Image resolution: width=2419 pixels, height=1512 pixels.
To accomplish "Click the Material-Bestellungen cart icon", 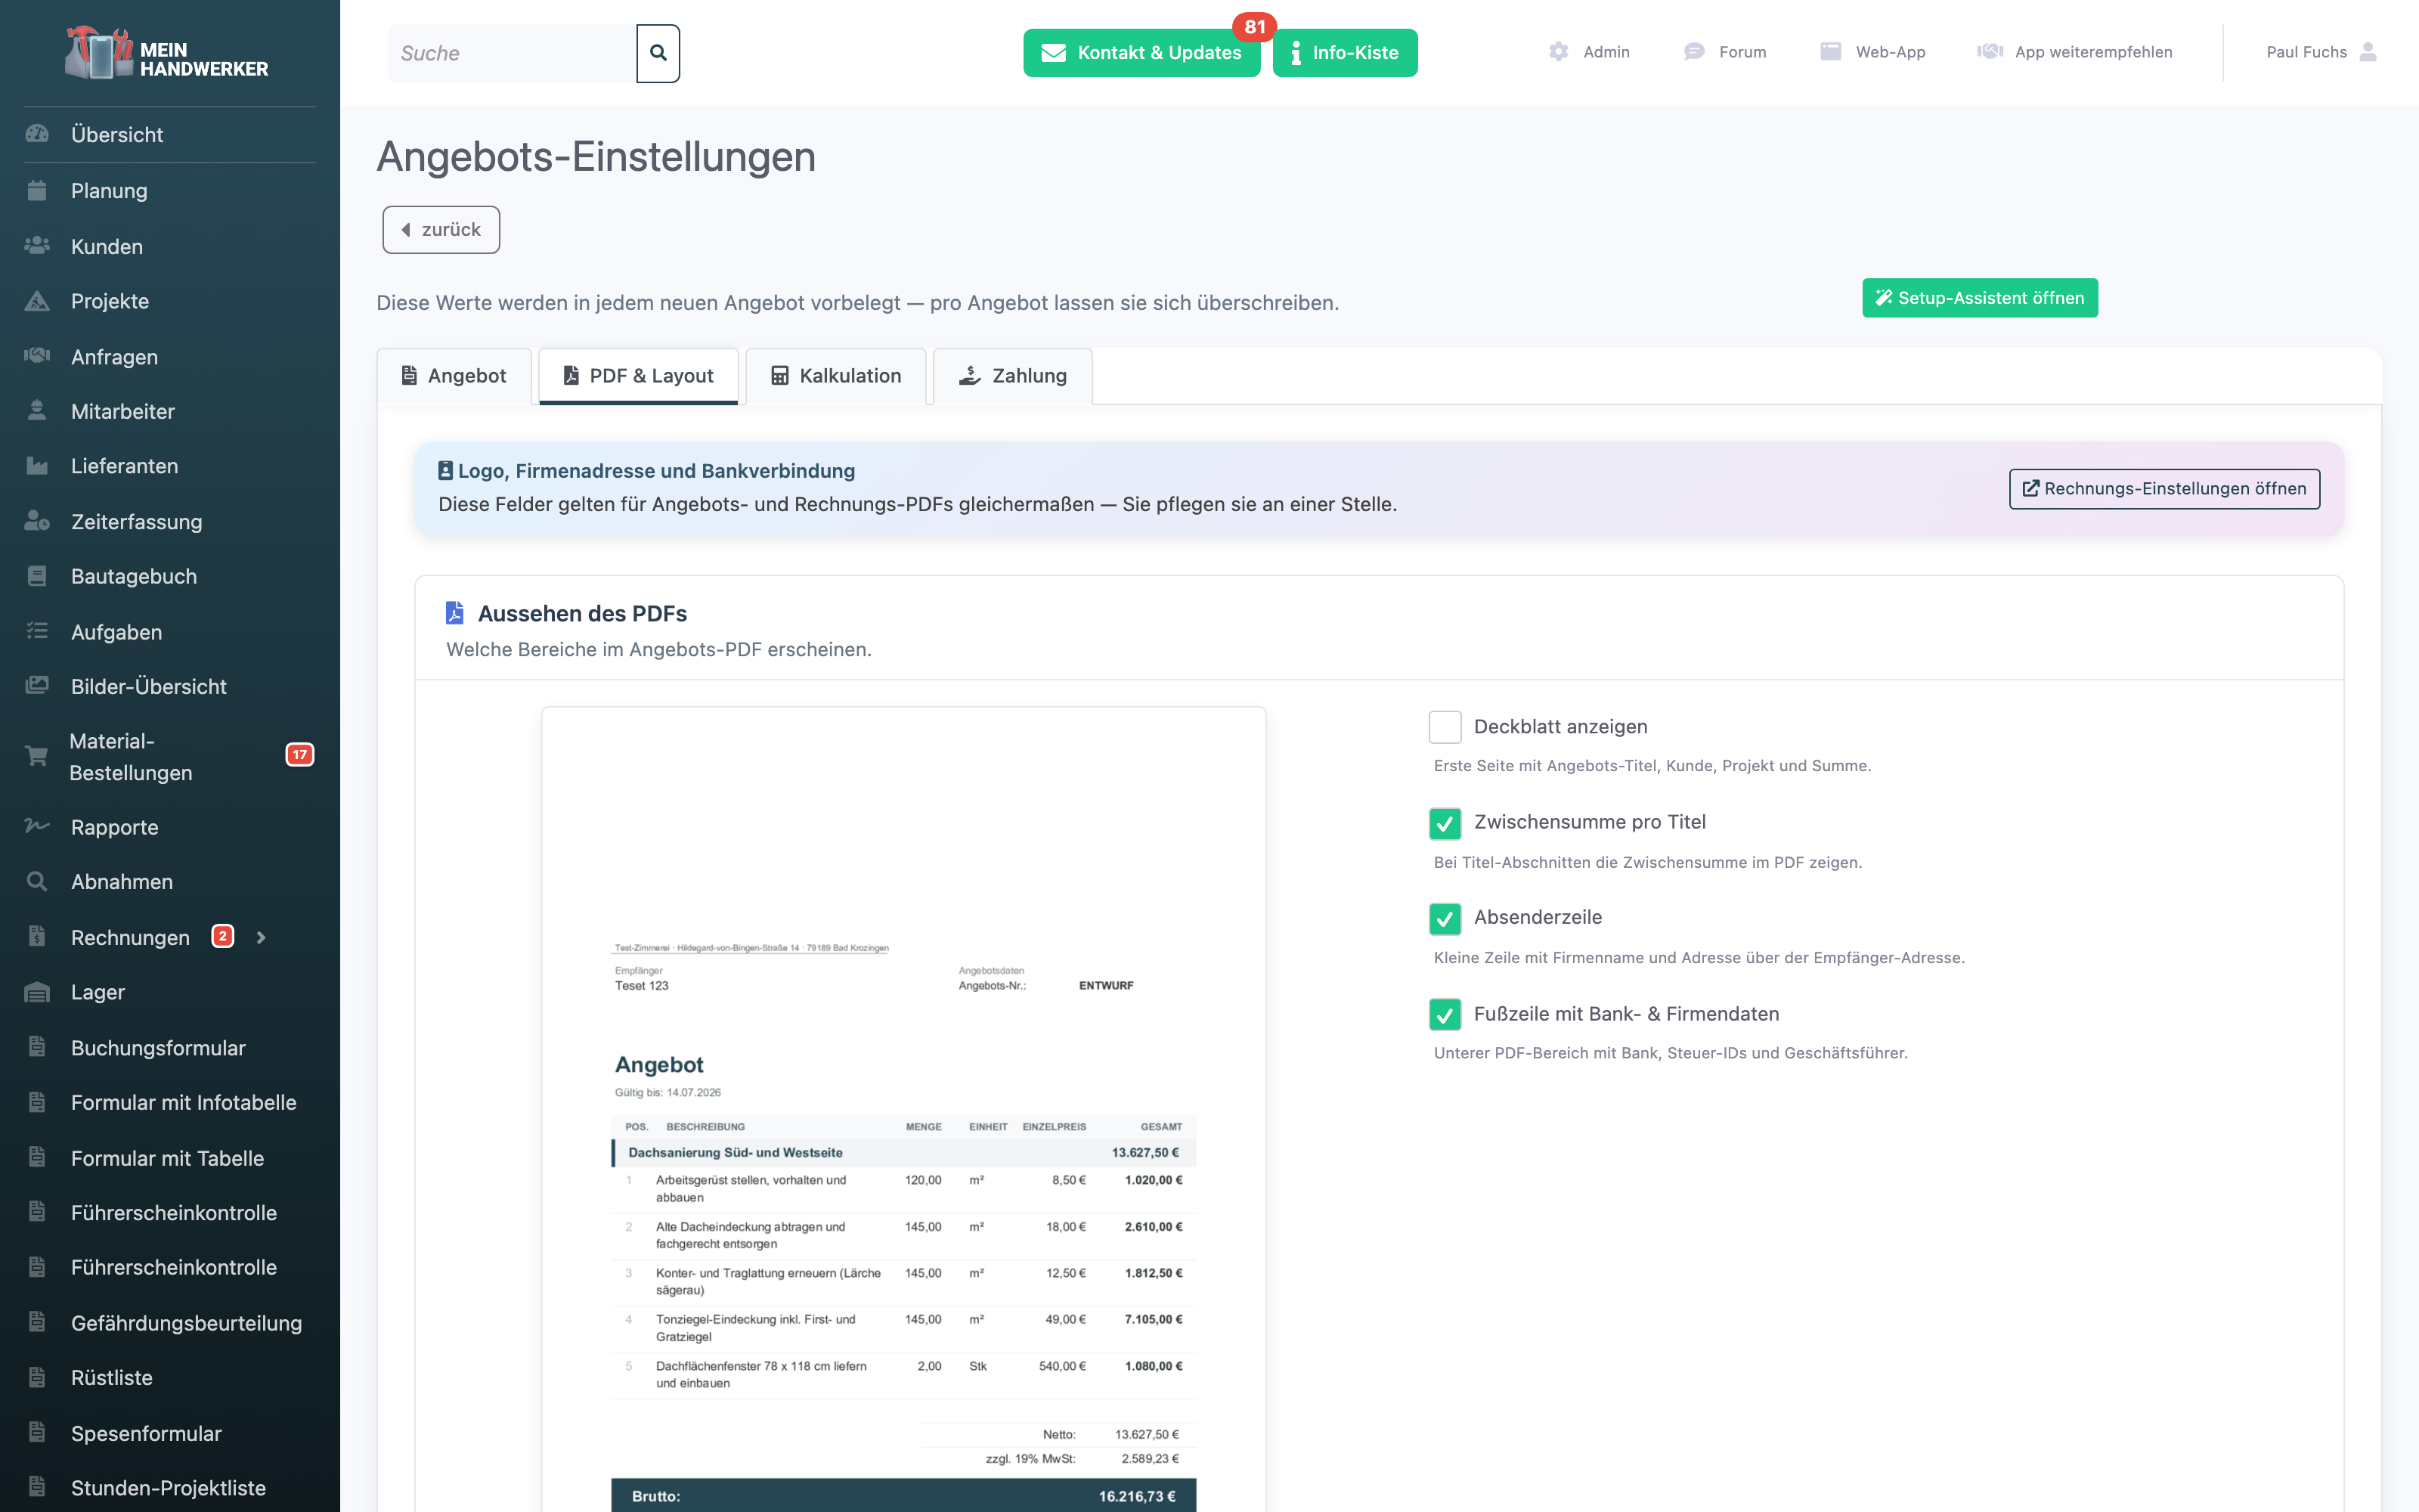I will click(37, 756).
